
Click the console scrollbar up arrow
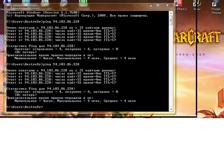click(x=171, y=13)
